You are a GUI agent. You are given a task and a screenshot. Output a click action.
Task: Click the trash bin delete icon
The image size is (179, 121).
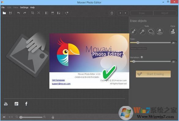click(x=112, y=13)
